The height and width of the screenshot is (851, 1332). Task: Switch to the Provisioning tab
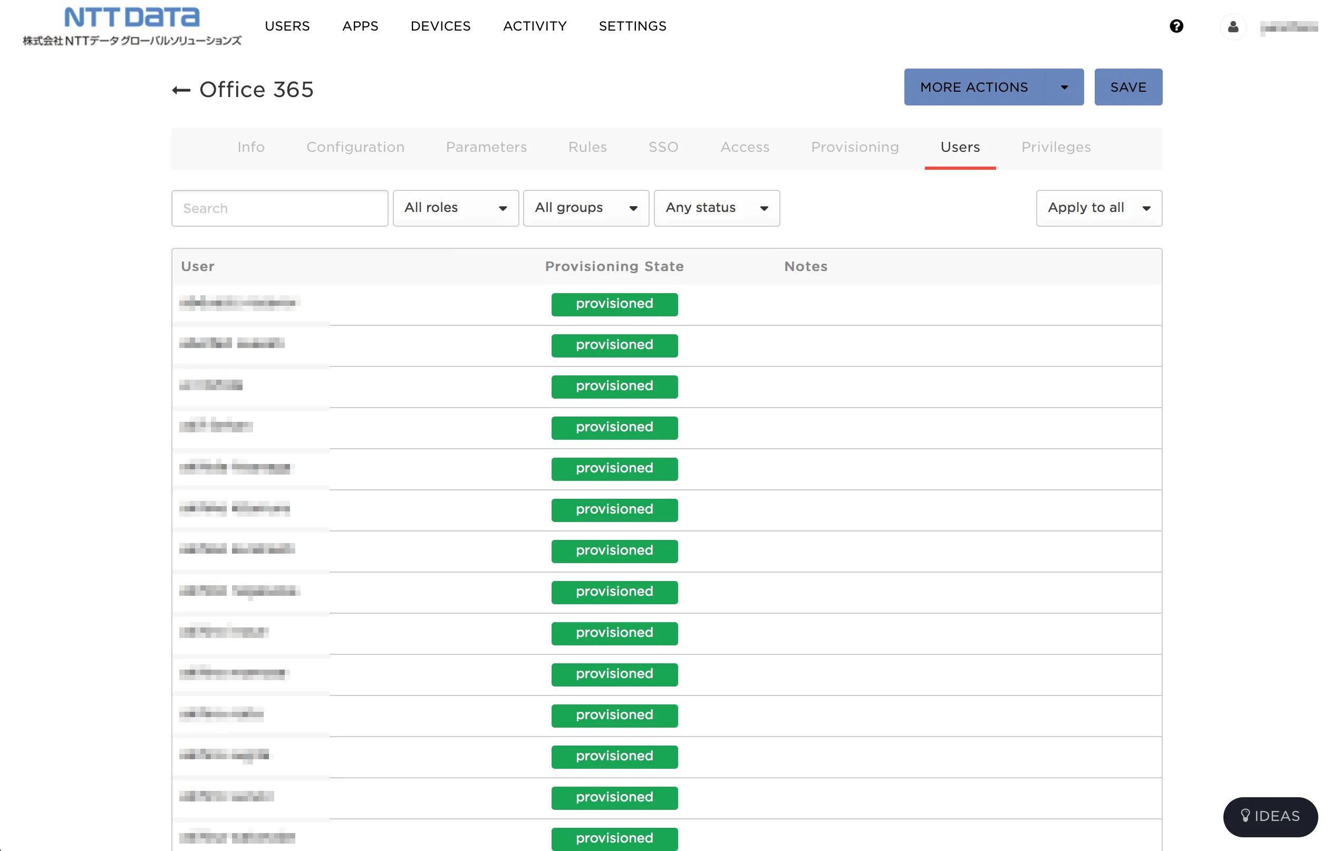(855, 147)
